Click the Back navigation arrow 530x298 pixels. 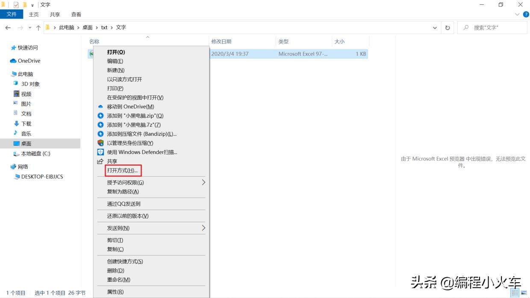click(x=8, y=27)
